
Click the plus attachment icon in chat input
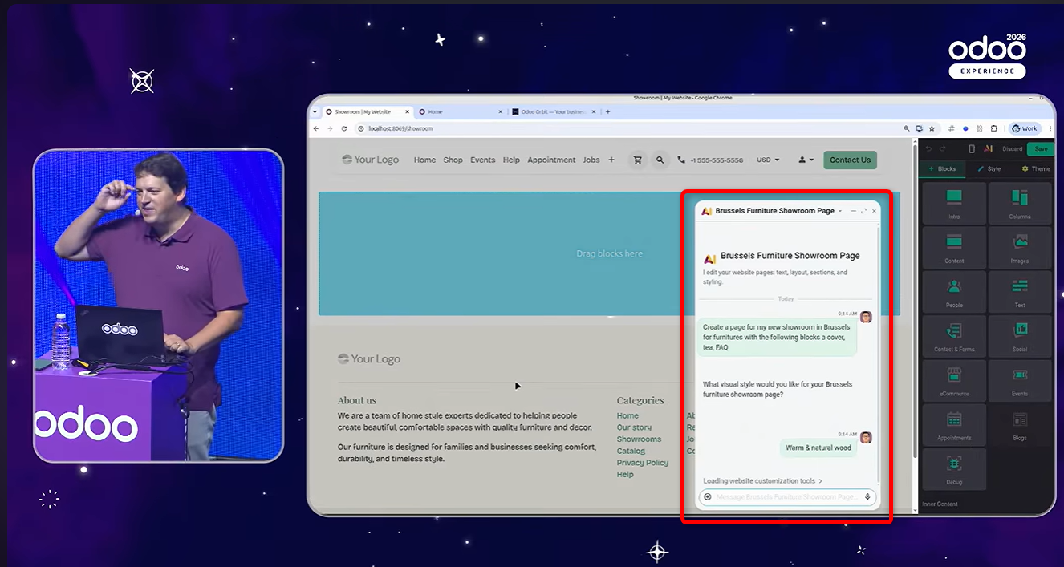click(707, 497)
